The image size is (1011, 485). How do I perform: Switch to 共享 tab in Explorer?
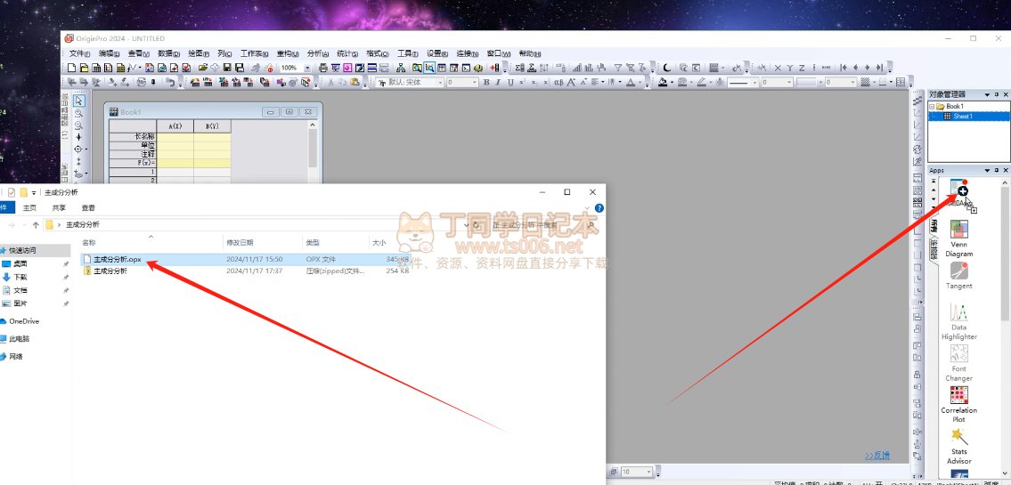click(59, 208)
